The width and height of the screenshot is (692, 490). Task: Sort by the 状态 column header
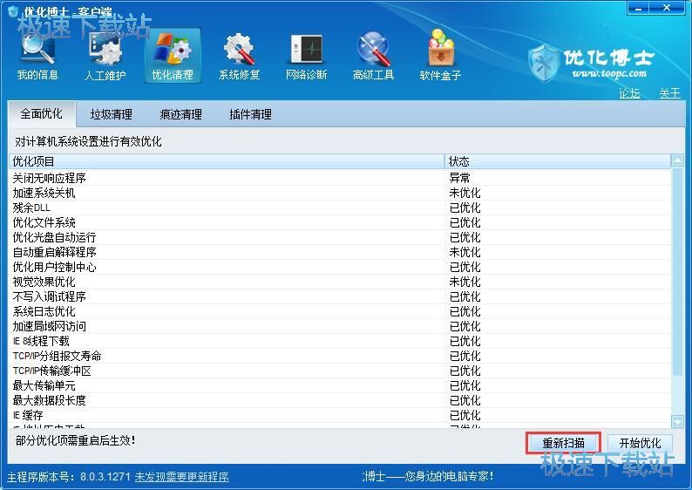pos(558,161)
